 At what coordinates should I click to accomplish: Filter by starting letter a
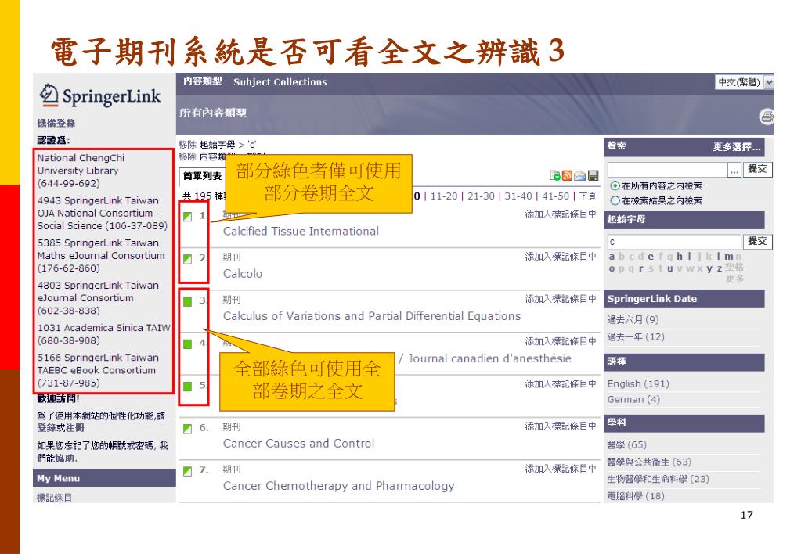pos(612,257)
